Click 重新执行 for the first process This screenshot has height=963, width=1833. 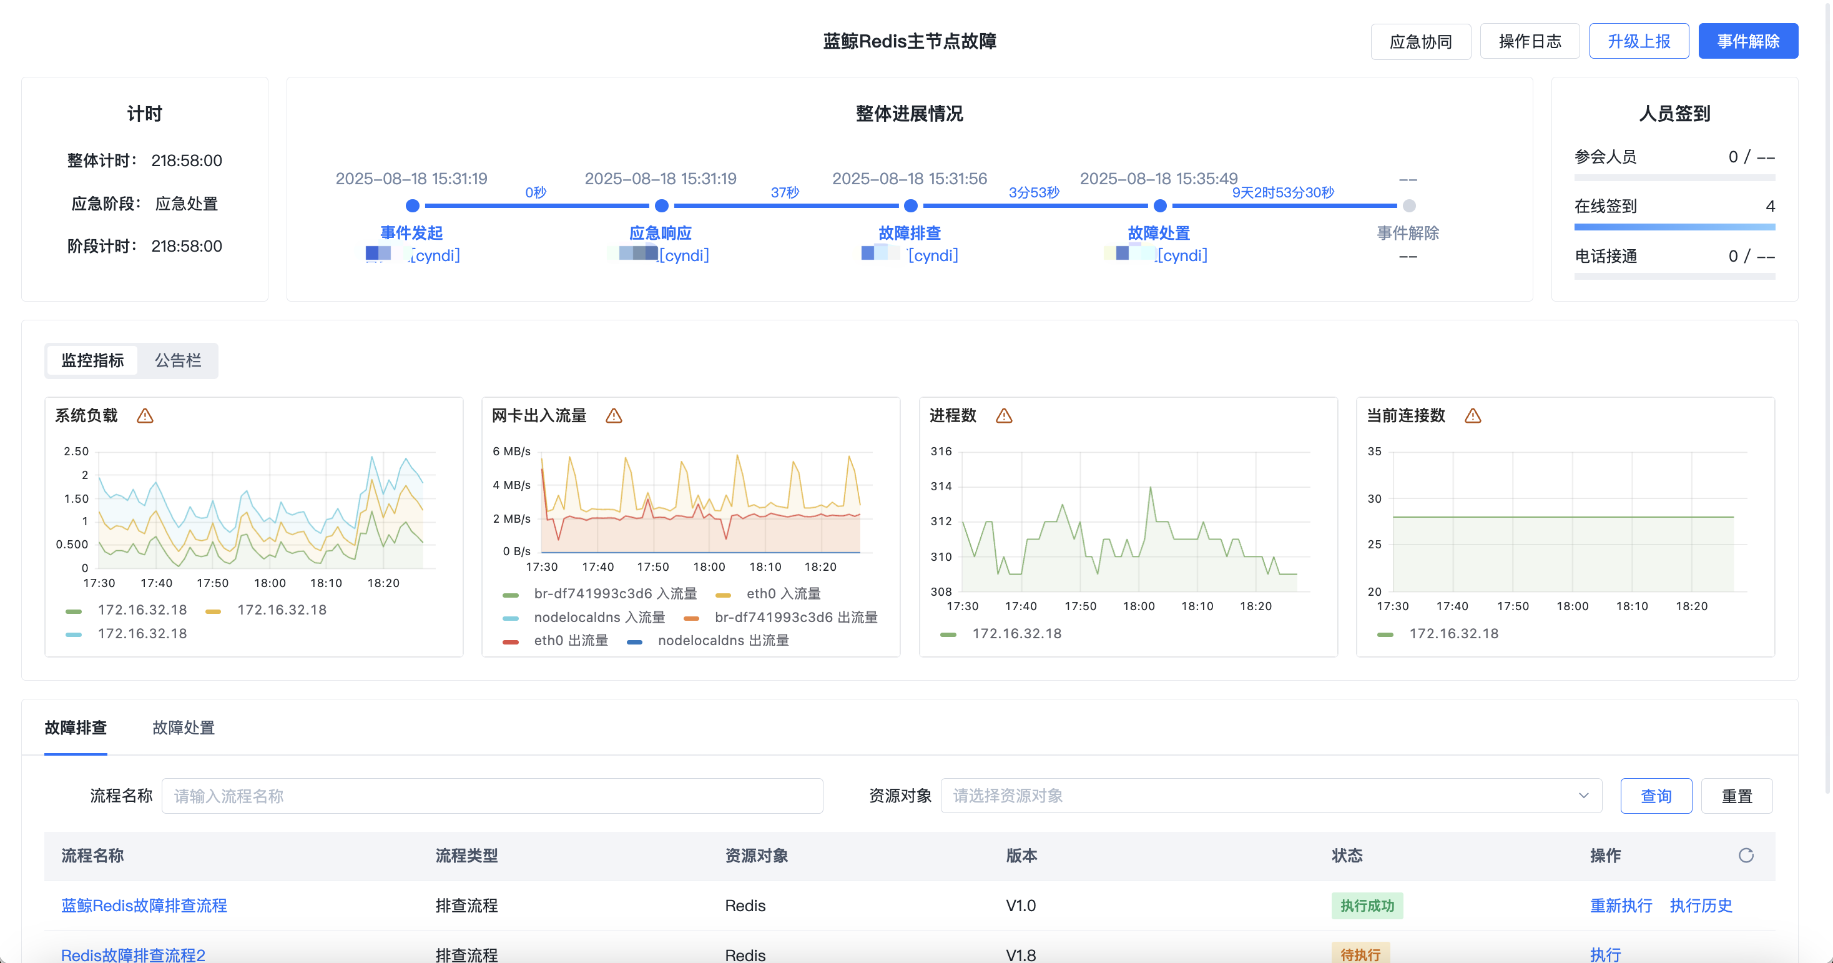[1621, 906]
